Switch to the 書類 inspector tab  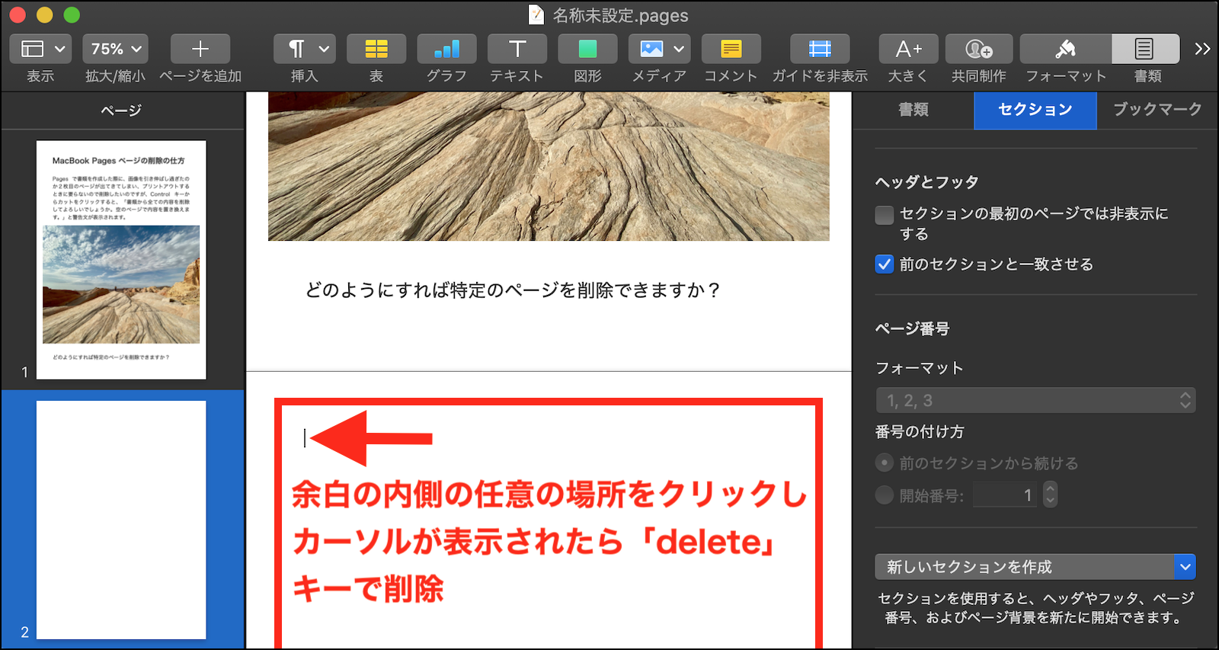[x=913, y=110]
